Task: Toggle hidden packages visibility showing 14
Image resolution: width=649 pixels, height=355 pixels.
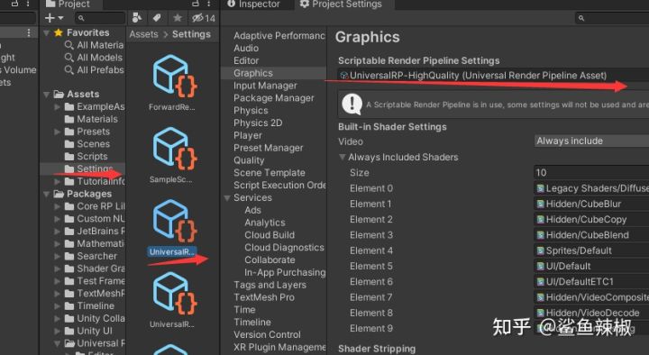Action: coord(203,18)
